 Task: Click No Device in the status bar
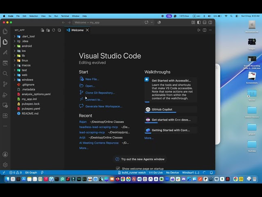(x=172, y=172)
